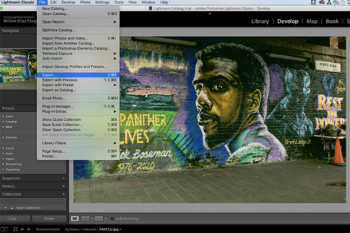The image size is (350, 233).
Task: Go forward using the filmstrip right arrow
Action: point(29,229)
